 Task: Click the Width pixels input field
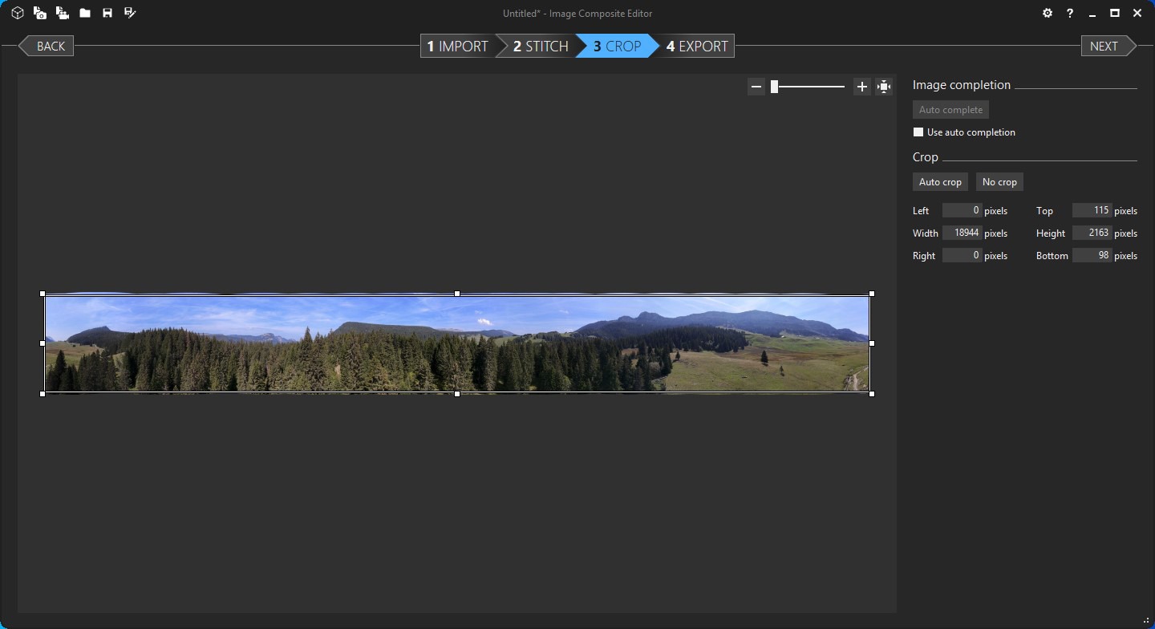tap(962, 233)
